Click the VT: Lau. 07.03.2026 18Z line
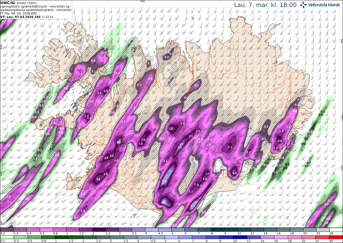This screenshot has width=343, height=243. point(20,17)
